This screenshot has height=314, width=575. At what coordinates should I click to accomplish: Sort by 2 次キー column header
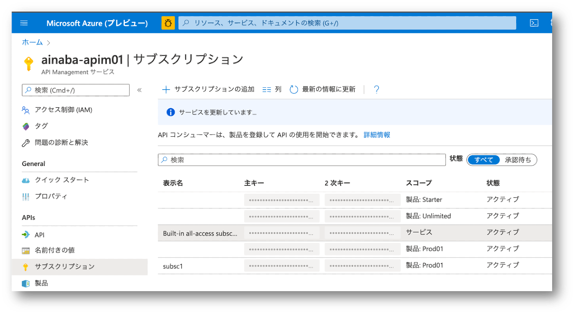point(337,183)
